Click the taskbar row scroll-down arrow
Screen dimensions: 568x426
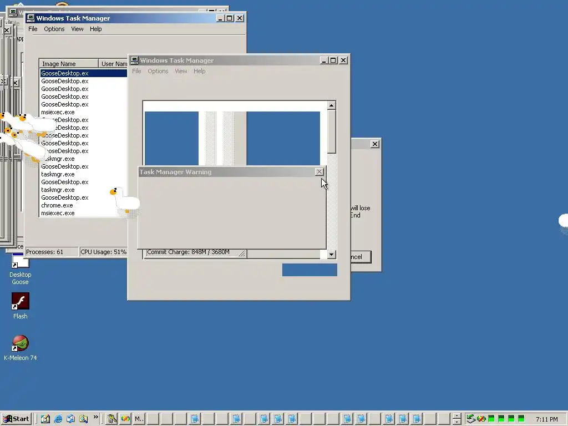pyautogui.click(x=457, y=422)
